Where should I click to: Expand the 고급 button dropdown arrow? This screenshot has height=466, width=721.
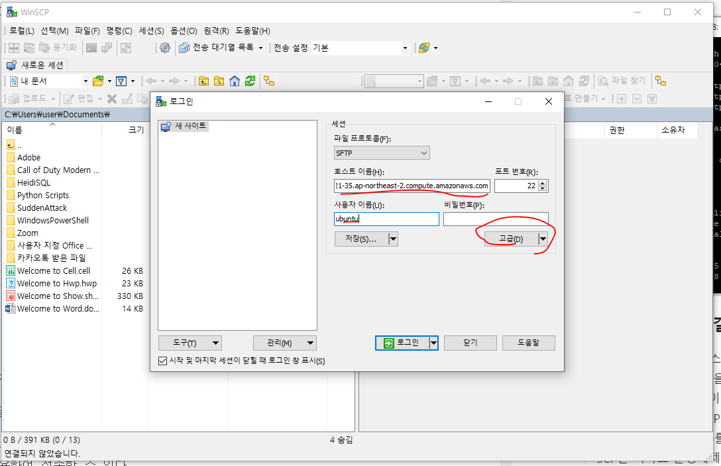point(543,239)
